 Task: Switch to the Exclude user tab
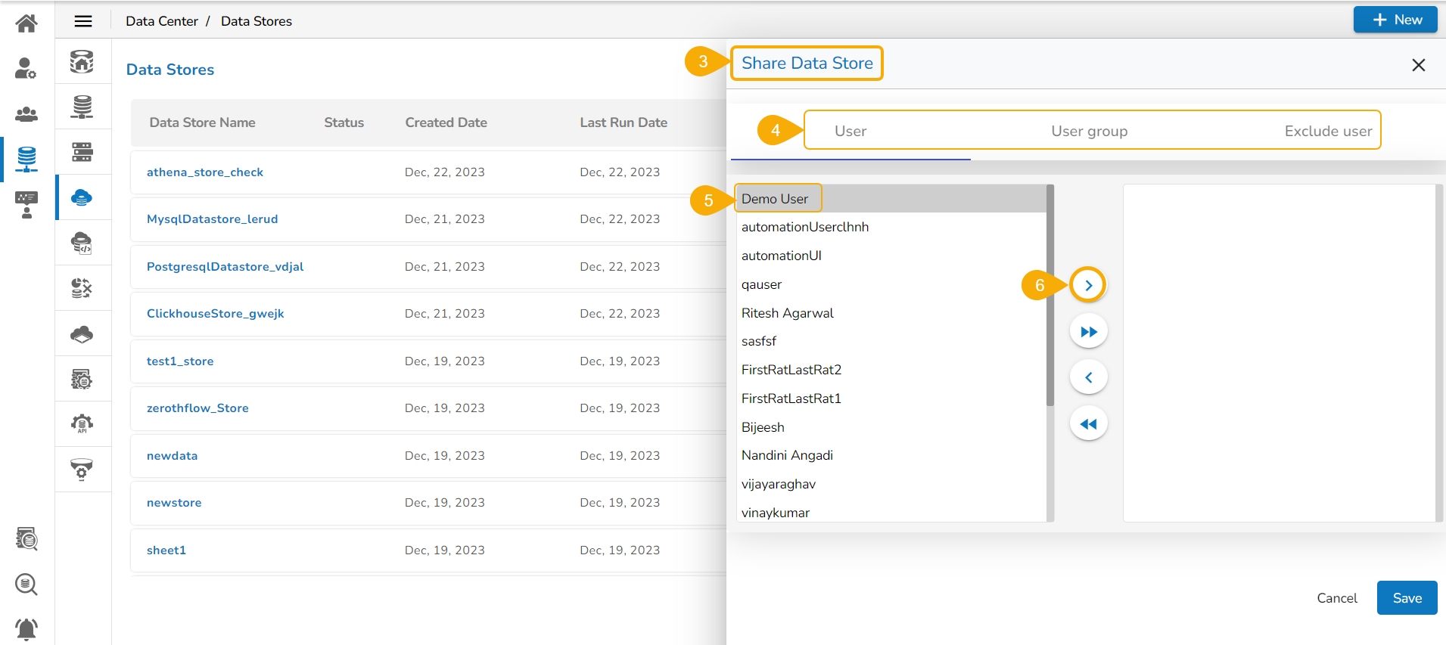click(1327, 131)
